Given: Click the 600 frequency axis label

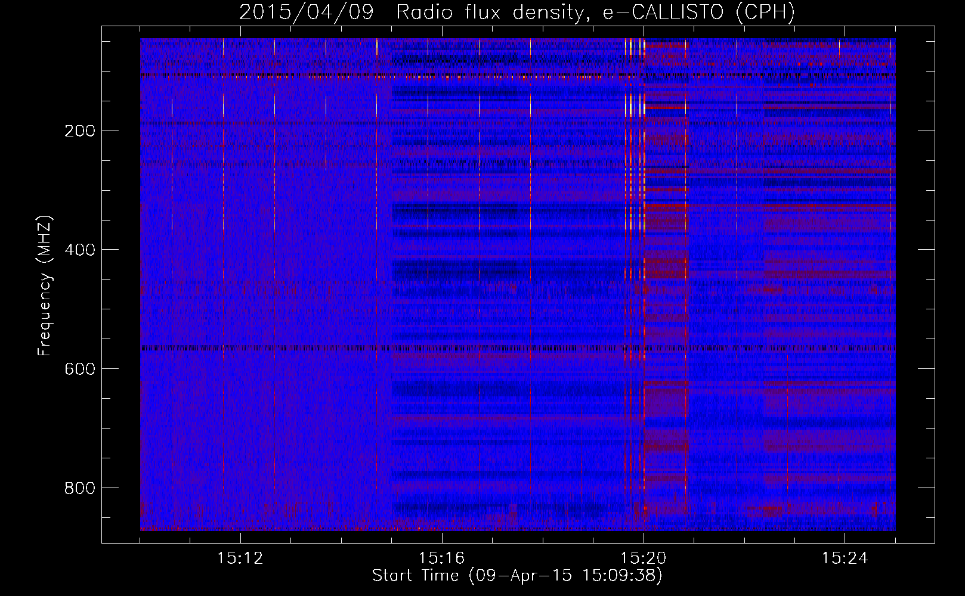Looking at the screenshot, I should [80, 369].
